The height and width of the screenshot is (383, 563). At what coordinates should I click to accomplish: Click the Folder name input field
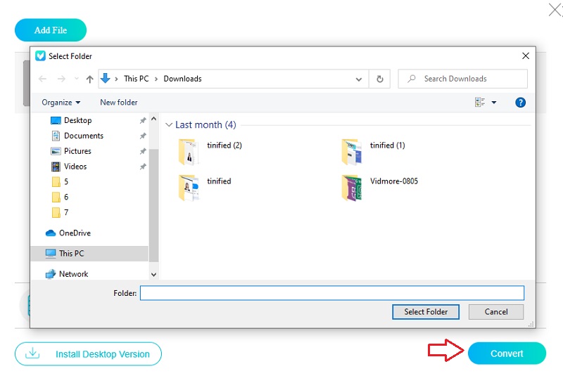[x=331, y=293]
